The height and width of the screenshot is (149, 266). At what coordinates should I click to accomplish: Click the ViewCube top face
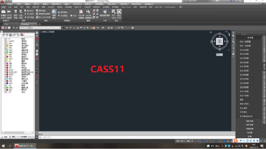219,41
